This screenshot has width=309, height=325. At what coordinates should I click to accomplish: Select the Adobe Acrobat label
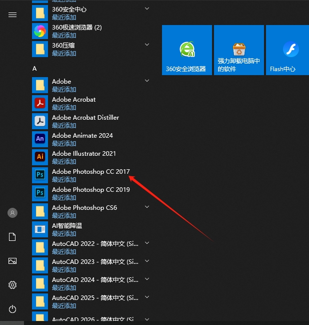tap(73, 100)
